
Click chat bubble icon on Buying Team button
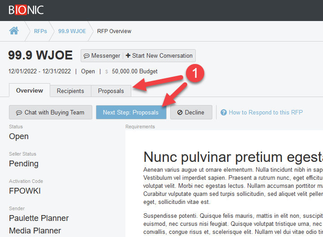19,113
